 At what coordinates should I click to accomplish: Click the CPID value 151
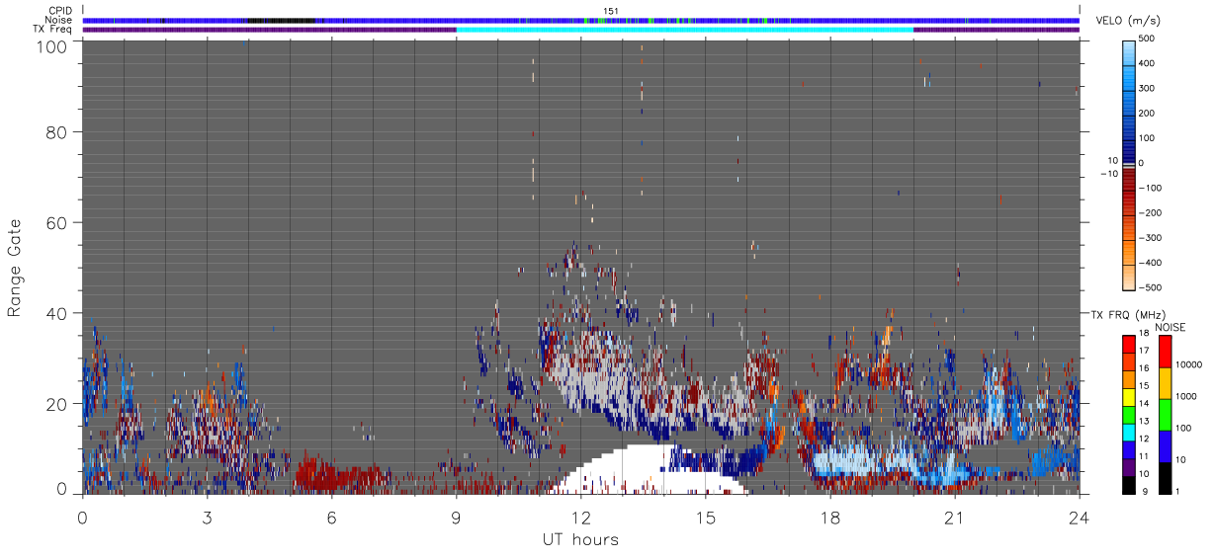pyautogui.click(x=610, y=11)
